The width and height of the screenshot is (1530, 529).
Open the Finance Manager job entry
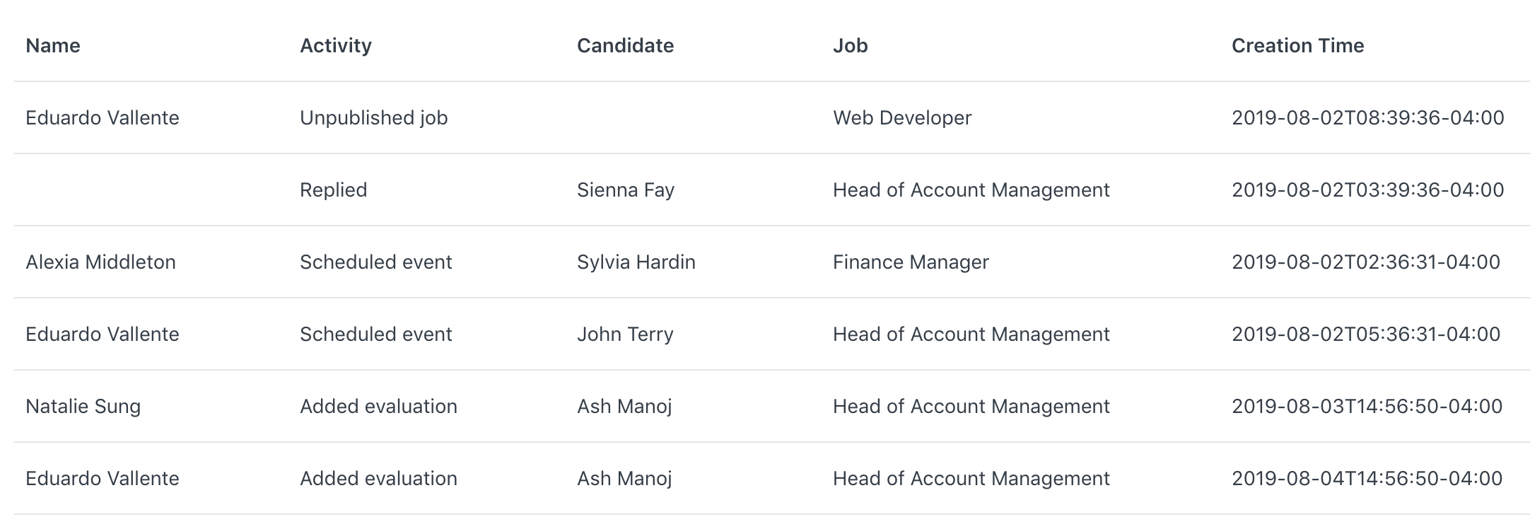pyautogui.click(x=911, y=262)
